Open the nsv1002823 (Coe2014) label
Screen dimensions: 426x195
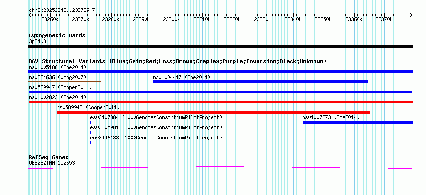click(57, 97)
